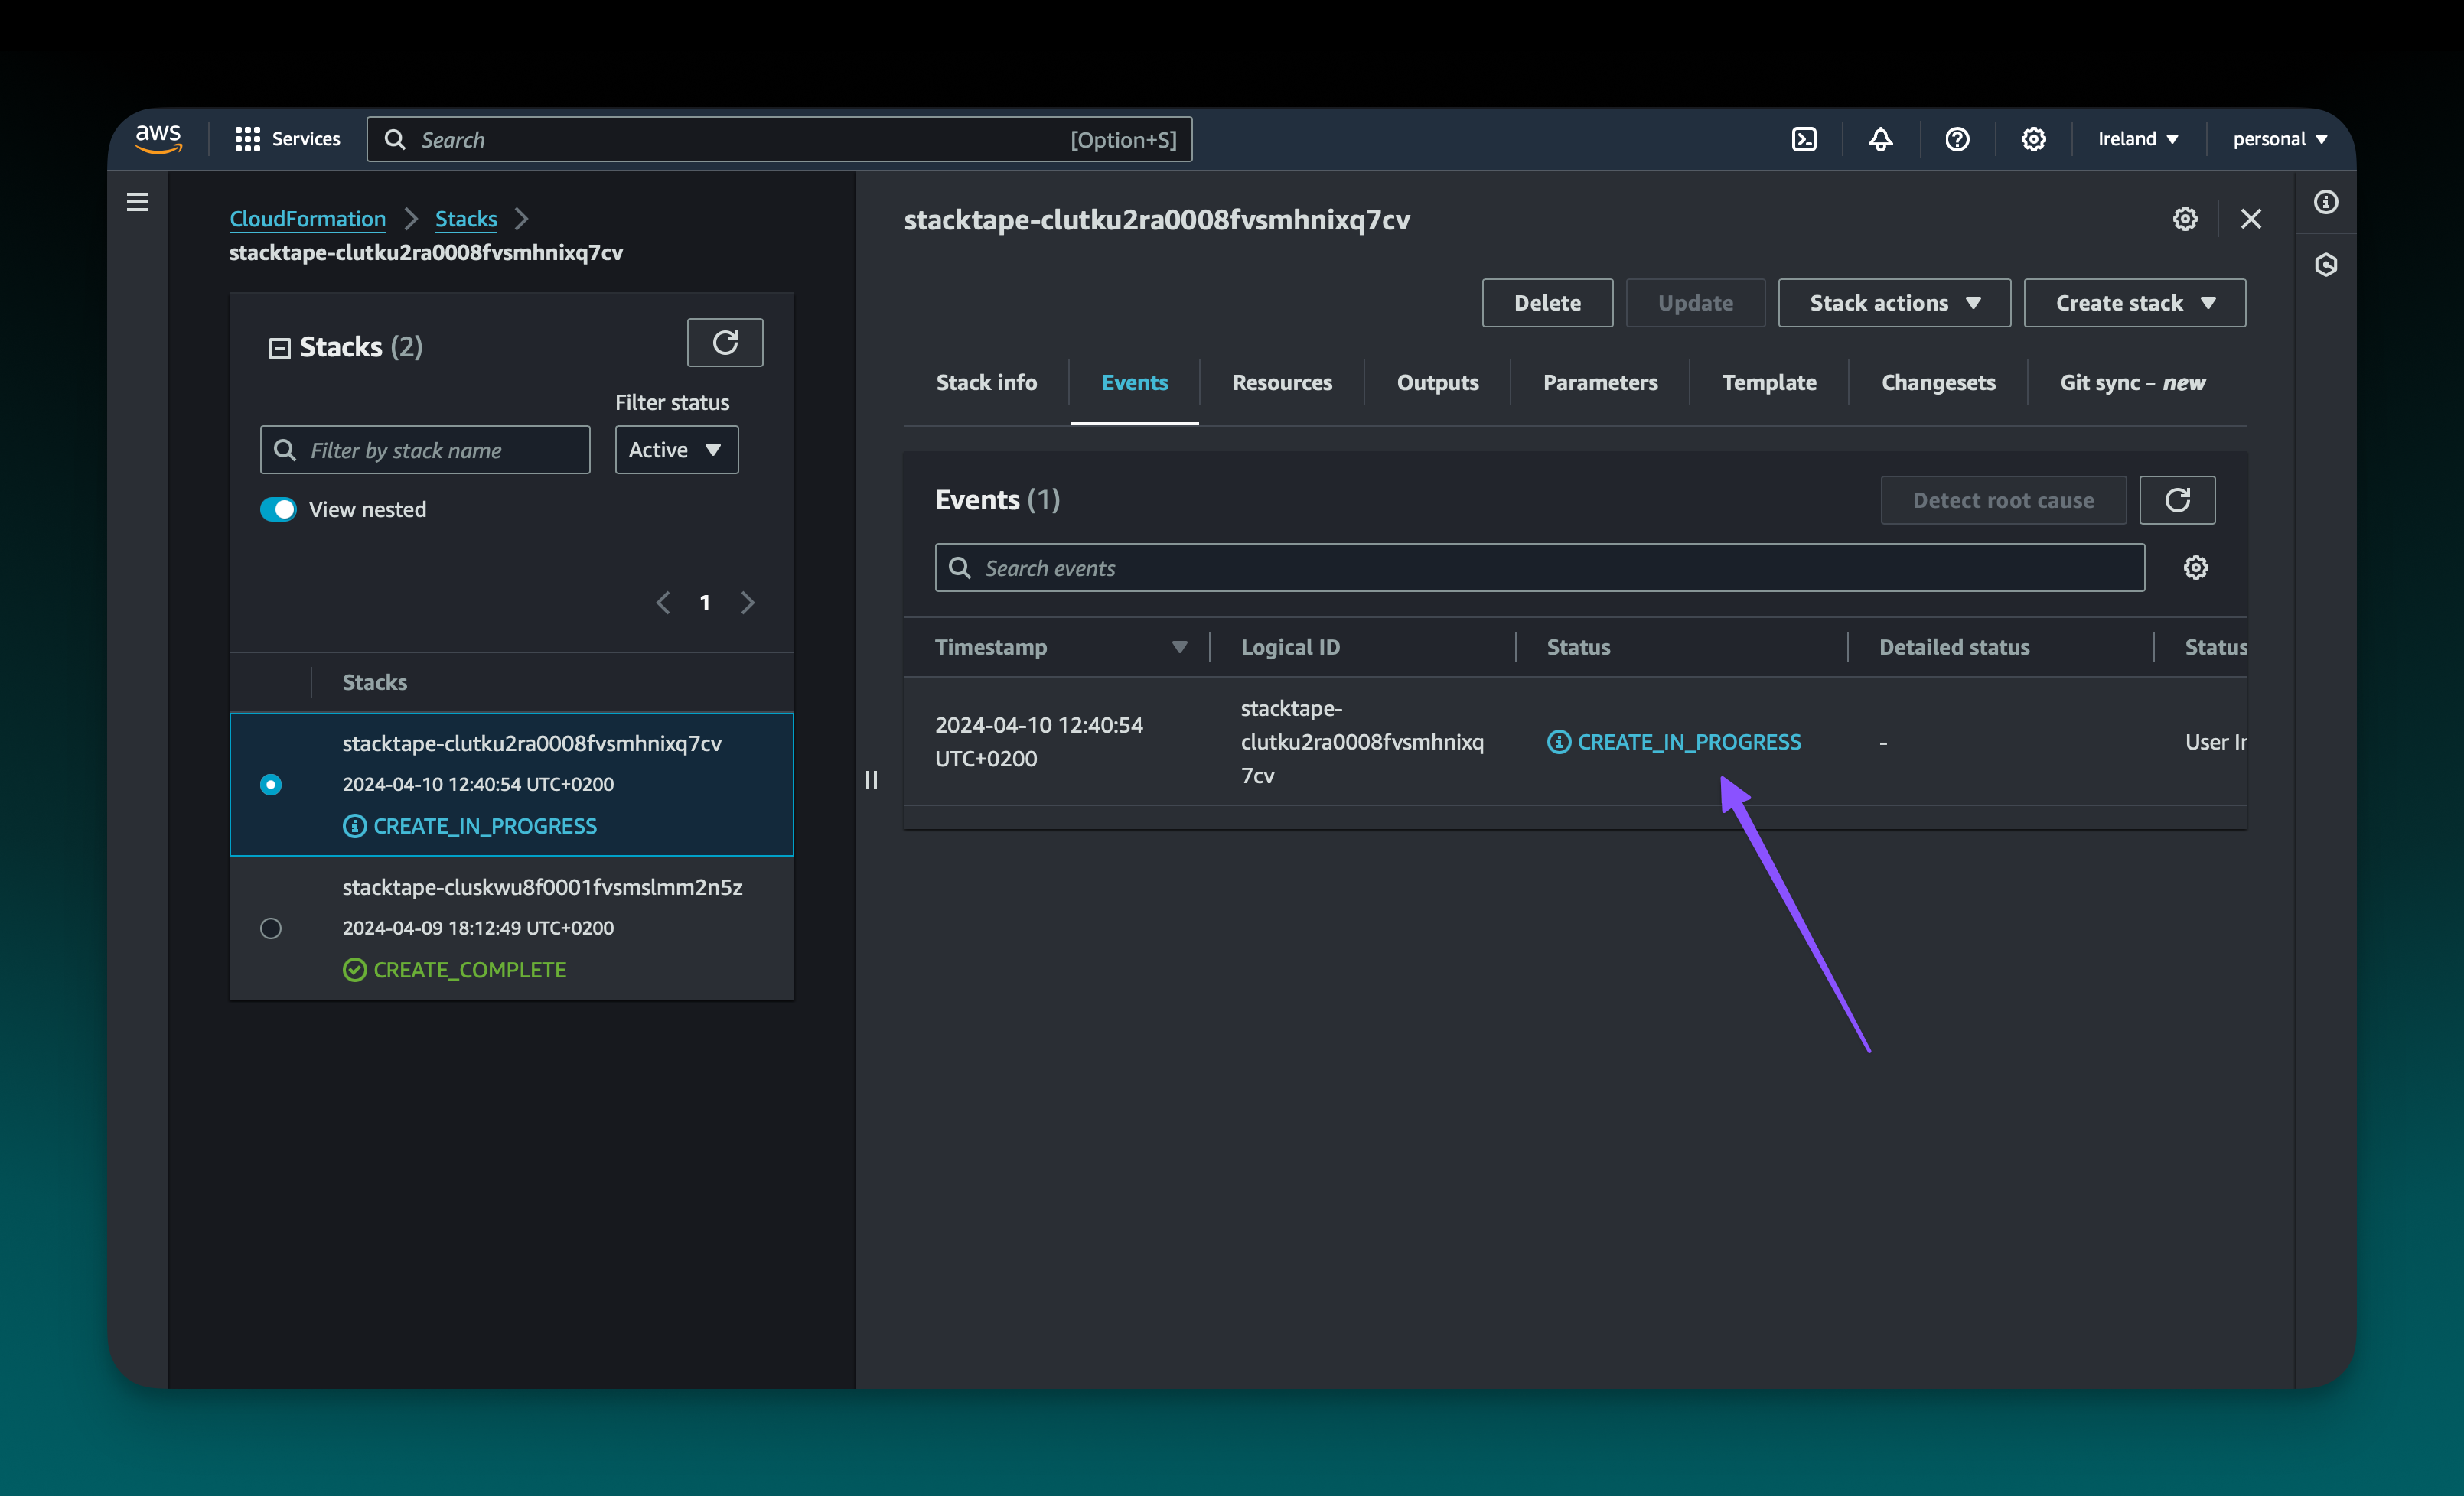2464x1496 pixels.
Task: Click the Filter by stack name field
Action: pyautogui.click(x=425, y=450)
